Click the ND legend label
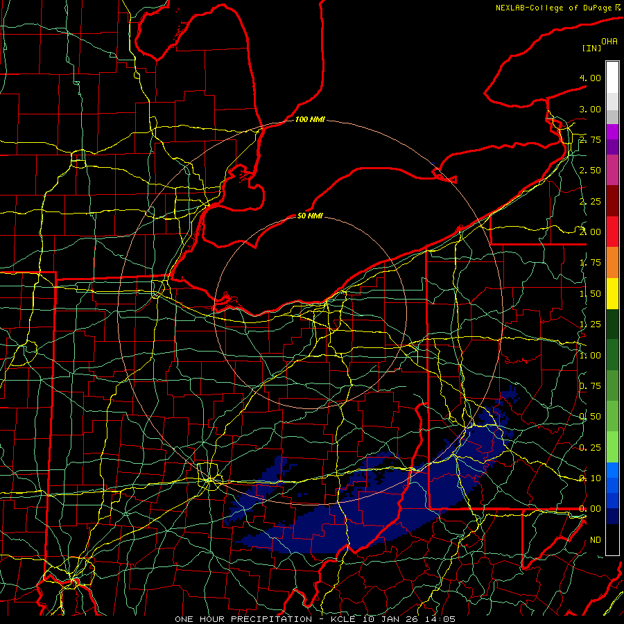 point(596,540)
